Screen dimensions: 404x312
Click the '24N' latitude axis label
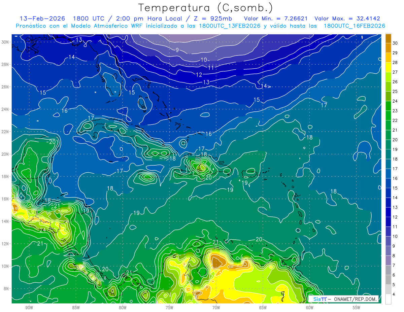tap(5, 109)
